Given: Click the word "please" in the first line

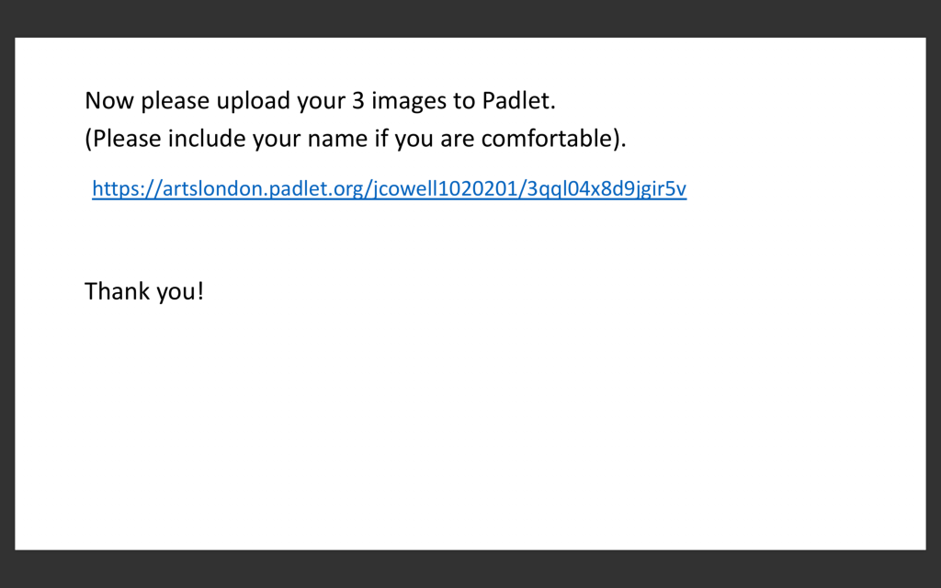Looking at the screenshot, I should tap(175, 100).
